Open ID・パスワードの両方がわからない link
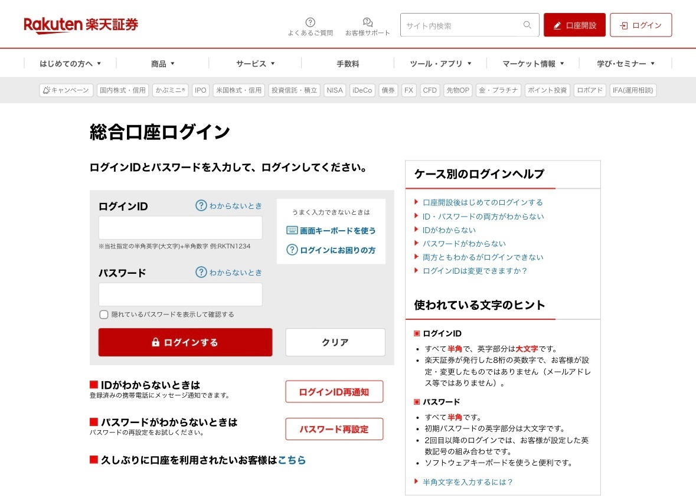The image size is (696, 501). pos(483,217)
